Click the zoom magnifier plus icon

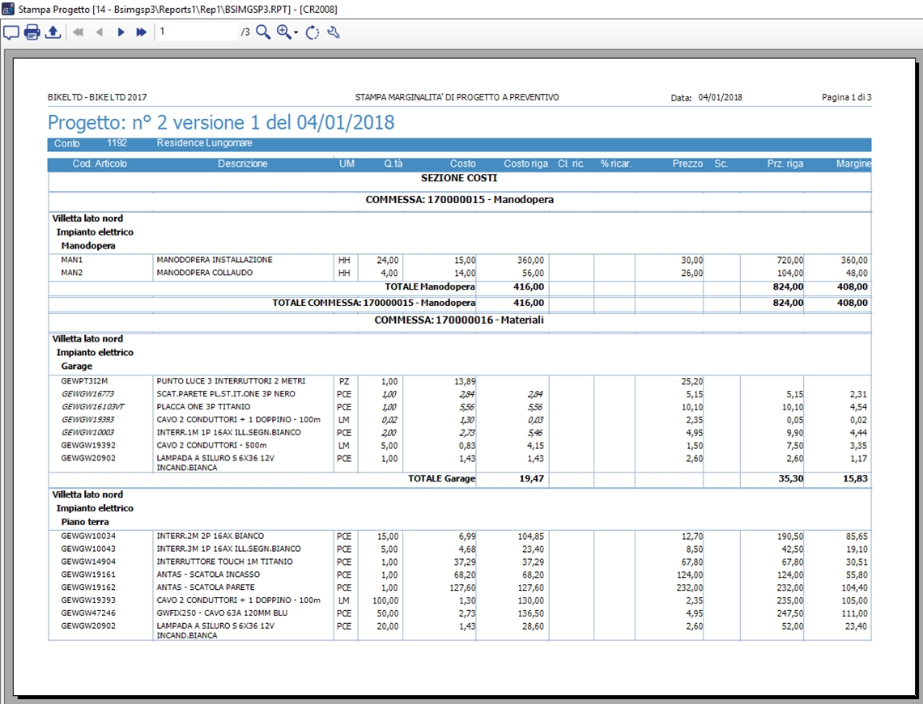pyautogui.click(x=283, y=32)
